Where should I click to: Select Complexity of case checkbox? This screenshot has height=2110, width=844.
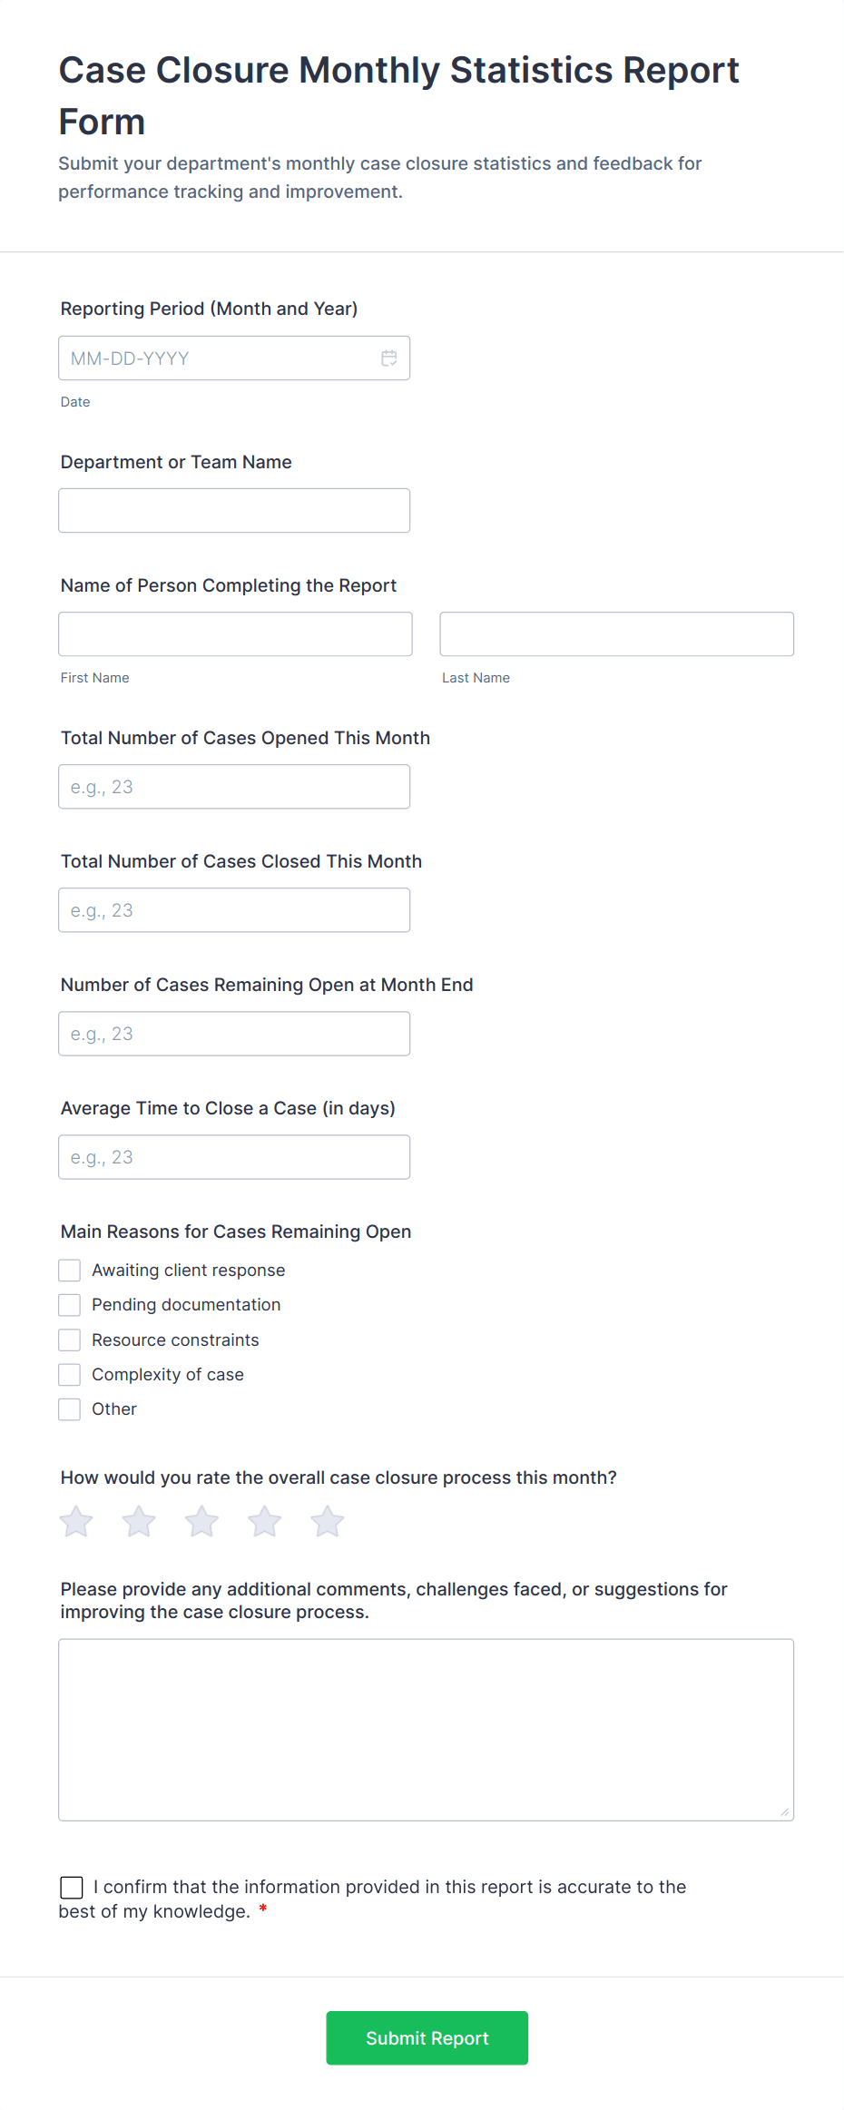pos(70,1375)
